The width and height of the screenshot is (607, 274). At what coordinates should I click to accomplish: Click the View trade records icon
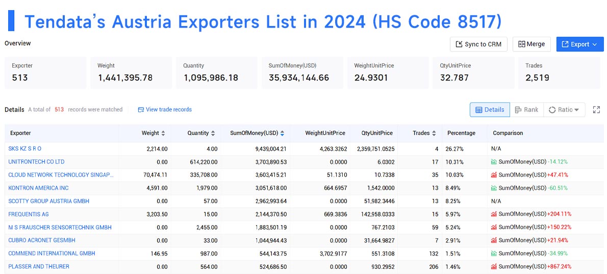[x=141, y=110]
